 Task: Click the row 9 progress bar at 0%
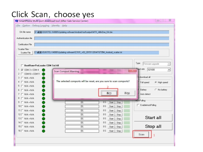point(82,102)
